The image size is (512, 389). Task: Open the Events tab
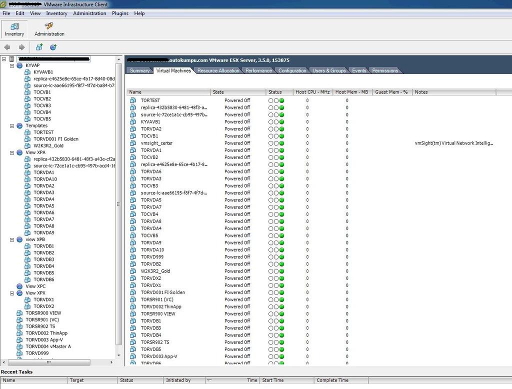[x=359, y=70]
